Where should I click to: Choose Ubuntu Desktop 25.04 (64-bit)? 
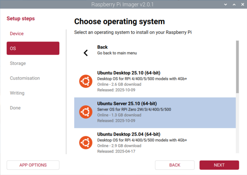tap(155, 141)
